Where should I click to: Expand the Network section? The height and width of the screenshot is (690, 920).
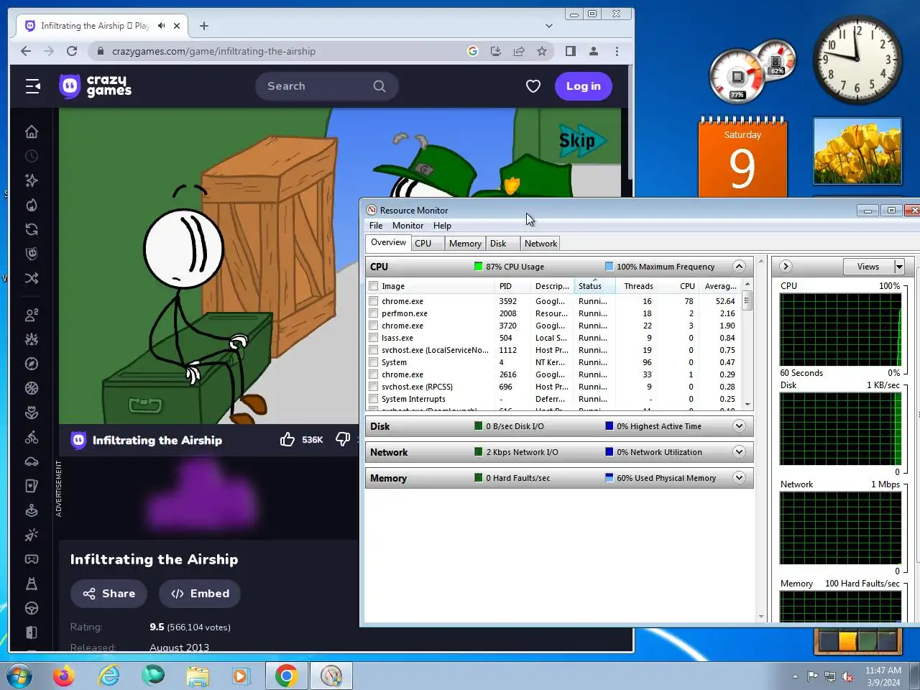[x=739, y=452]
